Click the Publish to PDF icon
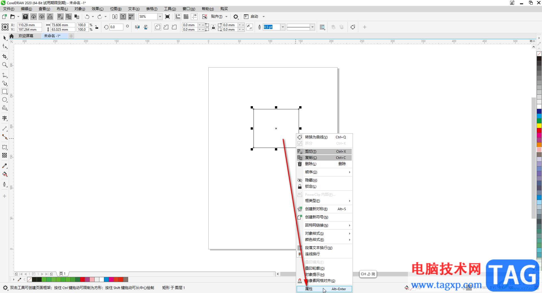The image size is (542, 293). click(131, 17)
